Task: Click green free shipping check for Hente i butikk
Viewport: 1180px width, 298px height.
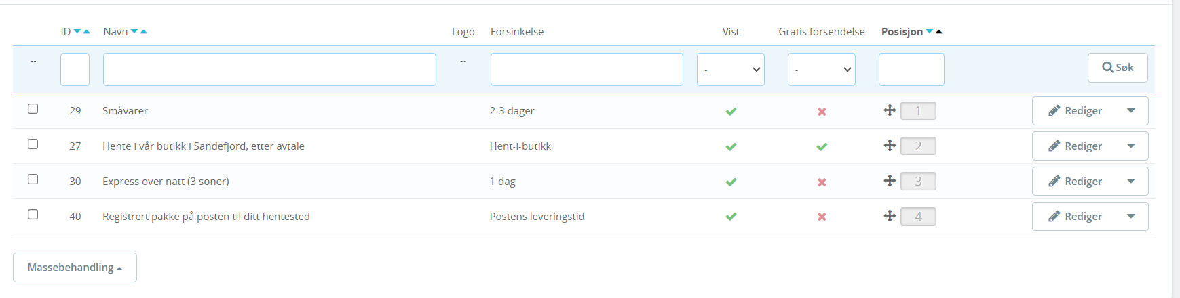Action: 822,146
